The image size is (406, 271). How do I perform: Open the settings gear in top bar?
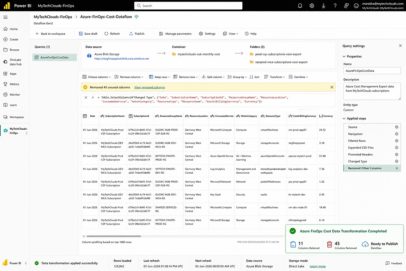(x=312, y=6)
